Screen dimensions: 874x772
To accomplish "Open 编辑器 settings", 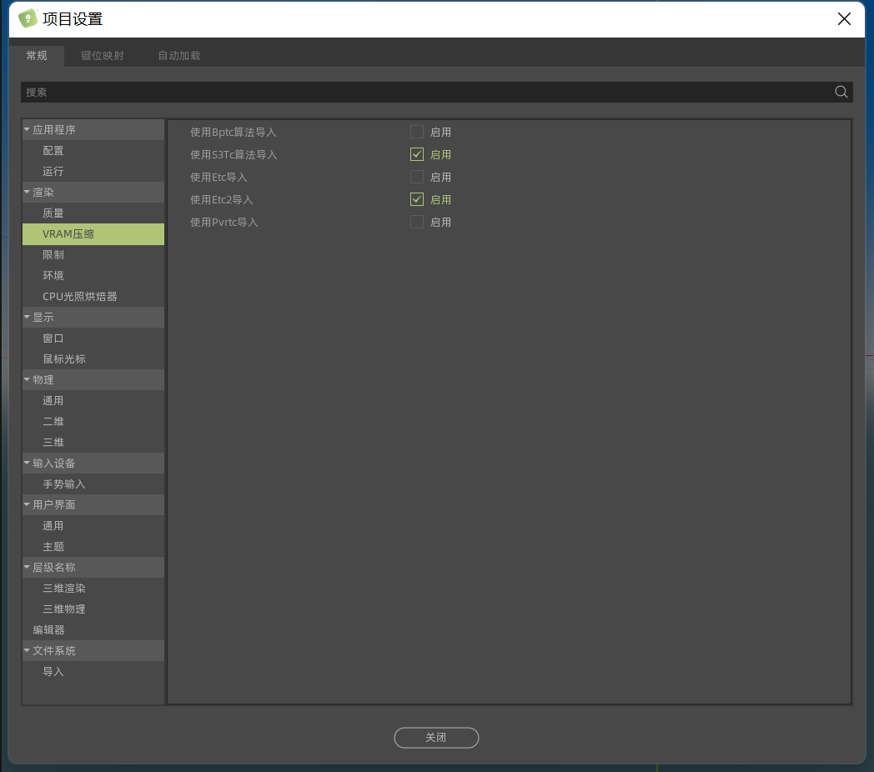I will pyautogui.click(x=93, y=630).
